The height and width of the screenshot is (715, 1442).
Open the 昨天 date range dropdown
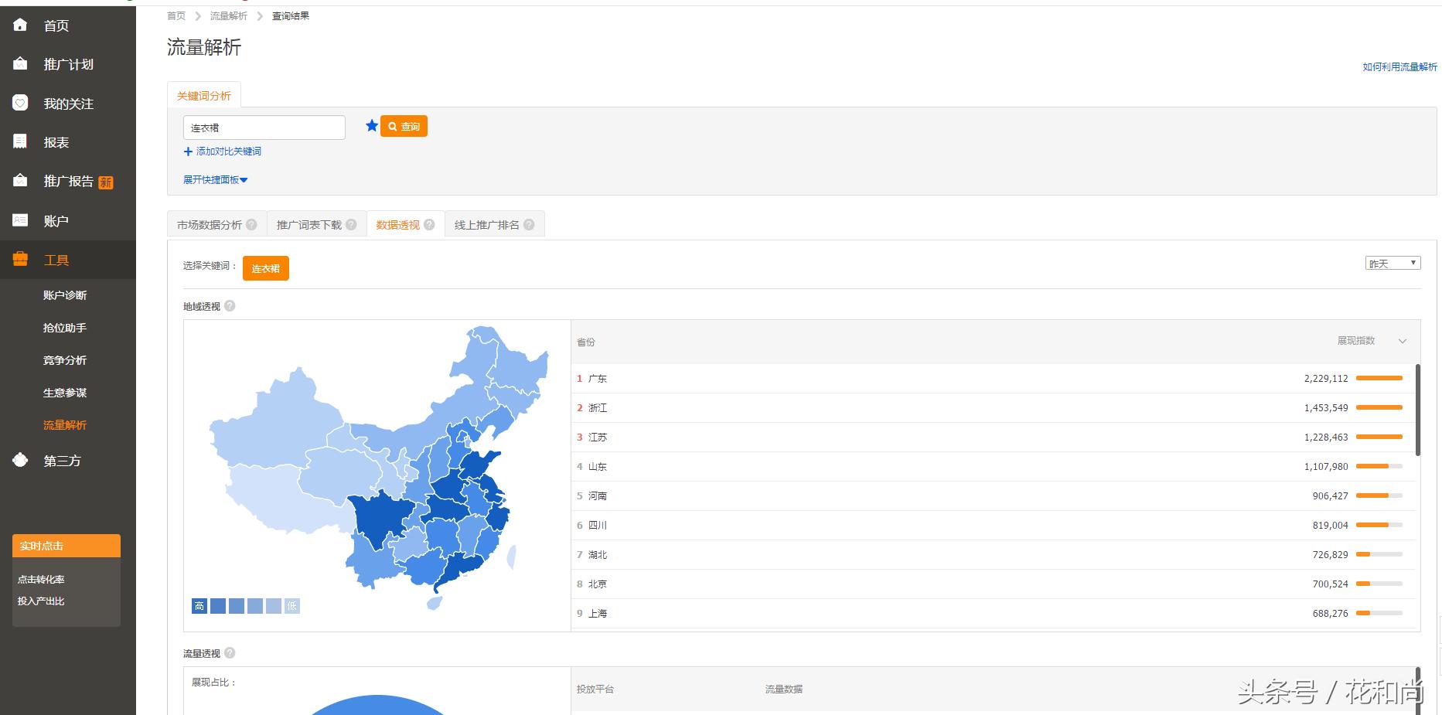click(x=1393, y=263)
